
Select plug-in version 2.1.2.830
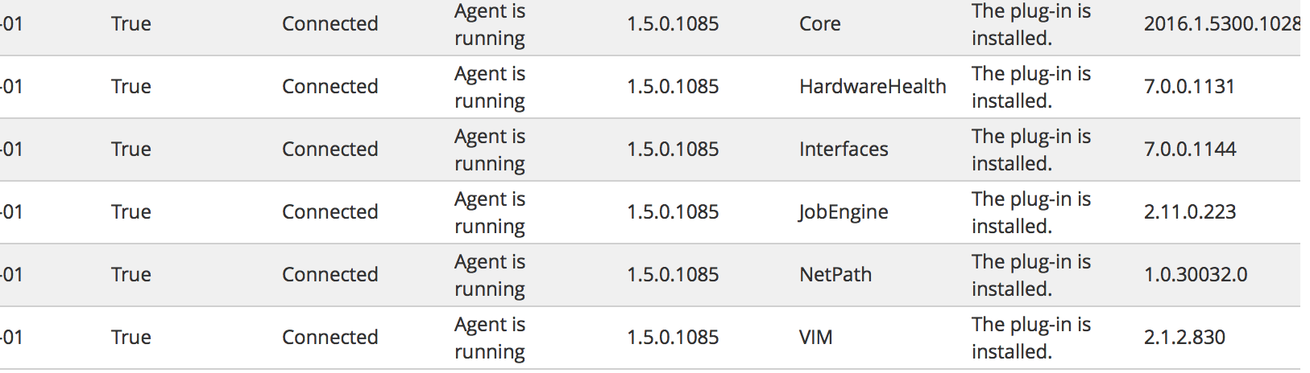coord(1184,338)
